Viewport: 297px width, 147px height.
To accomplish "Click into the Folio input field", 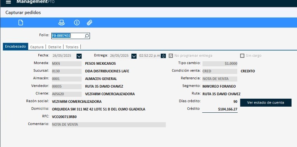I will pyautogui.click(x=70, y=36).
